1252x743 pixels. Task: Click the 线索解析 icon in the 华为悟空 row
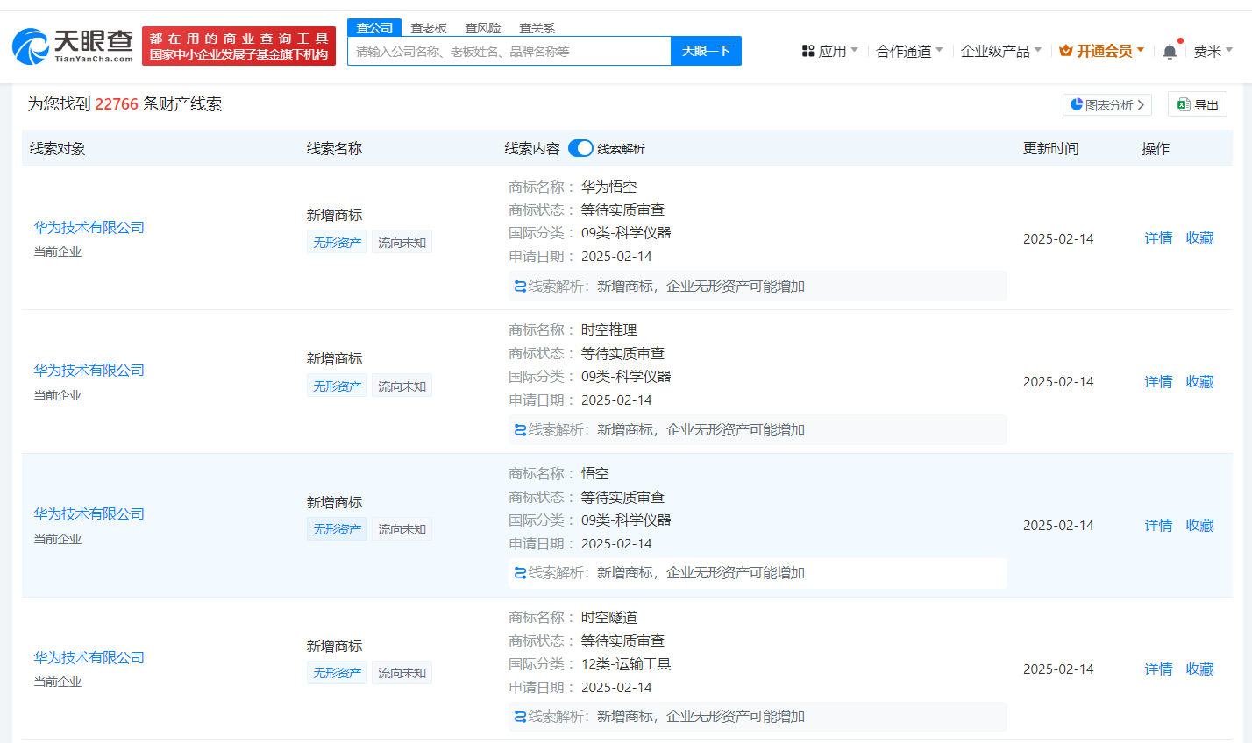pos(520,287)
